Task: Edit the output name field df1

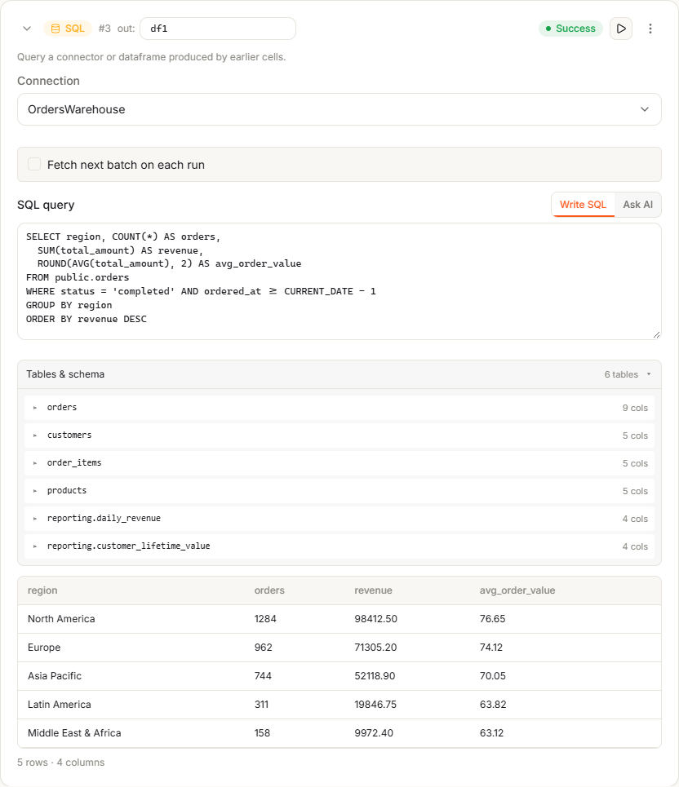Action: 218,29
